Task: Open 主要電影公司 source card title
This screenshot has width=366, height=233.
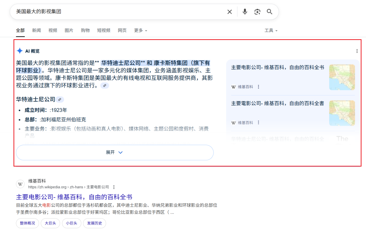Action: coord(278,103)
